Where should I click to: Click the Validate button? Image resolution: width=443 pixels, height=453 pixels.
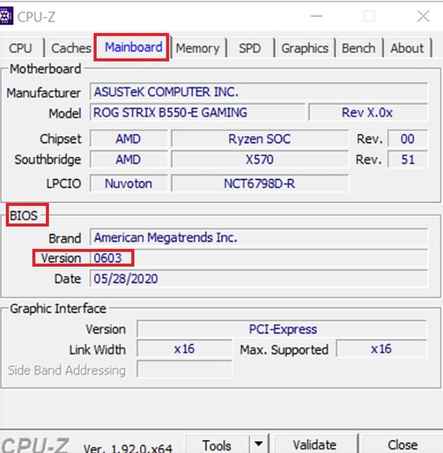[315, 444]
